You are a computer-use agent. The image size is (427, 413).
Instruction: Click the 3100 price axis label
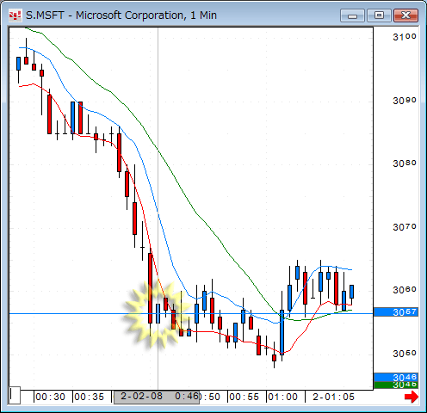click(x=405, y=37)
